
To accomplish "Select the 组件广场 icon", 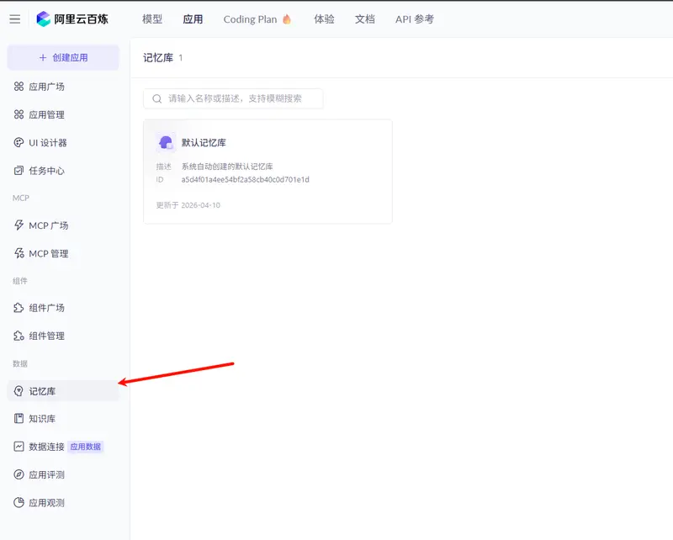I will [x=18, y=307].
